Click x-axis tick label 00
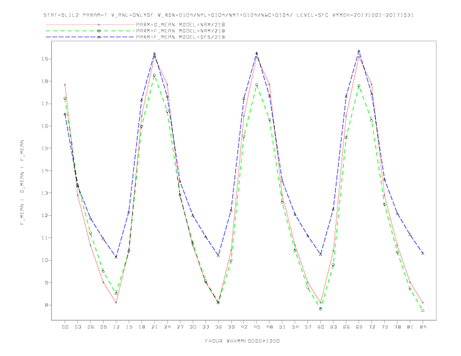The height and width of the screenshot is (356, 461). (65, 327)
